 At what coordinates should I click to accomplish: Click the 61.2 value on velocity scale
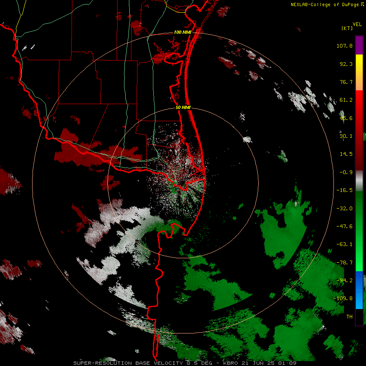tap(346, 100)
